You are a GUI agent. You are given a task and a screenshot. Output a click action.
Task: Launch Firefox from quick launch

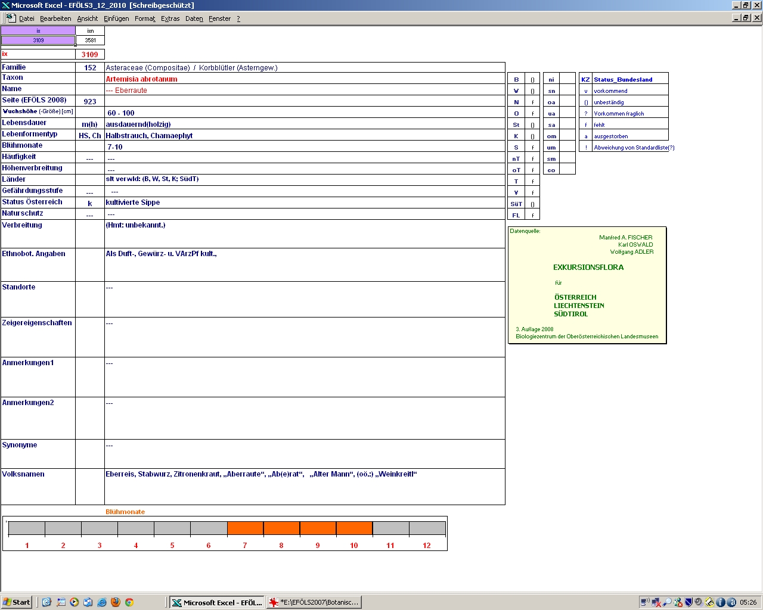click(116, 602)
